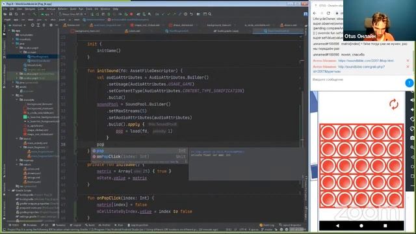Pop the top-right bubble in emulator grid
Image resolution: width=416 pixels, height=234 pixels.
pos(395,133)
